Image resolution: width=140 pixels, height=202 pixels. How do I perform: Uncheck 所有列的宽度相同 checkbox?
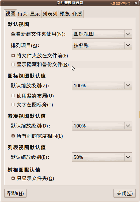pyautogui.click(x=13, y=136)
